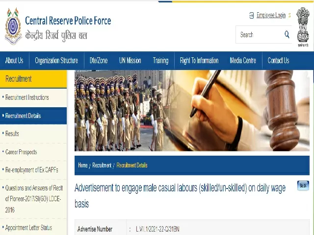Click the Hindi title केन्द्रीय रिजर्व पुलिस बल
Viewport: 314px width, 235px height.
(x=56, y=36)
